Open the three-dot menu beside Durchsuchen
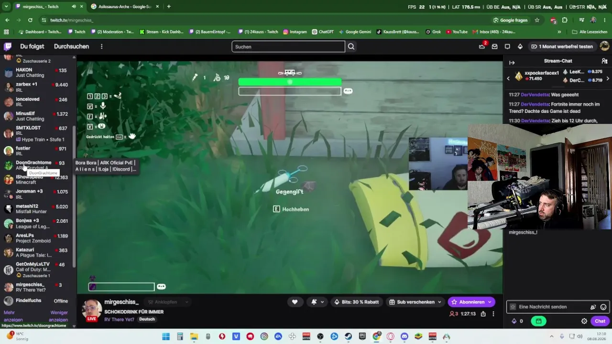Screen dimensions: 612x344 (x=101, y=46)
